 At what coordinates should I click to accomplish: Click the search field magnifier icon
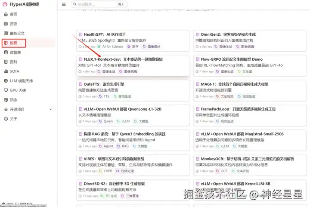pyautogui.click(x=75, y=4)
